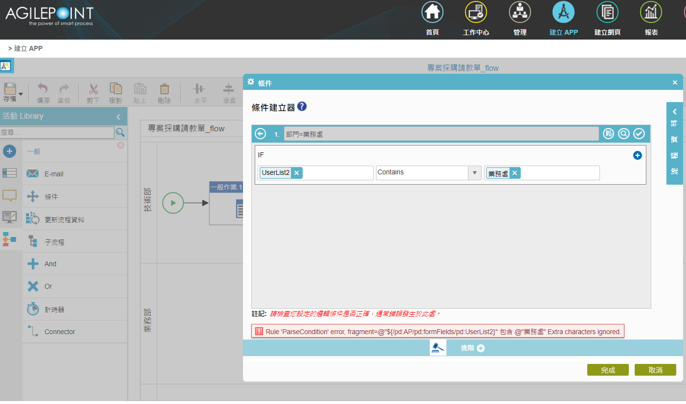Open the Contains operator dropdown
This screenshot has width=686, height=404.
[x=474, y=173]
